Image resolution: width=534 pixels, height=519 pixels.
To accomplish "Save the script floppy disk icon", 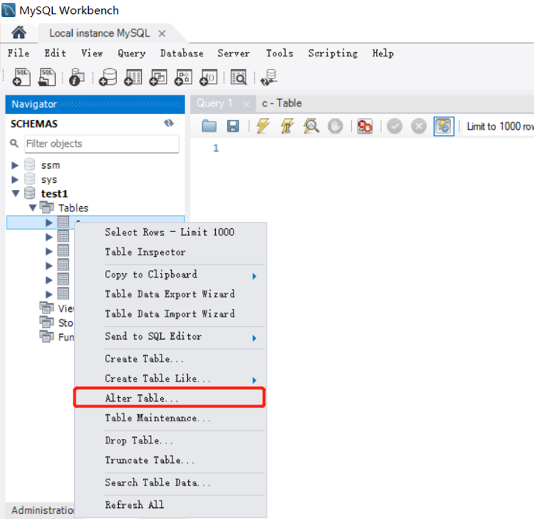I will click(233, 126).
